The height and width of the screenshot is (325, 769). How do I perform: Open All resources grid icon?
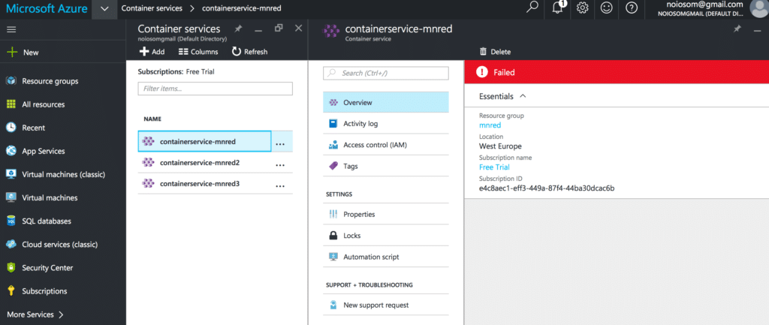[11, 104]
